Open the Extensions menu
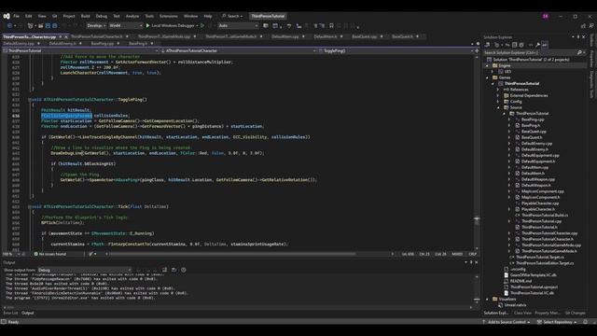Screen dimensions: 597x336 (168, 16)
